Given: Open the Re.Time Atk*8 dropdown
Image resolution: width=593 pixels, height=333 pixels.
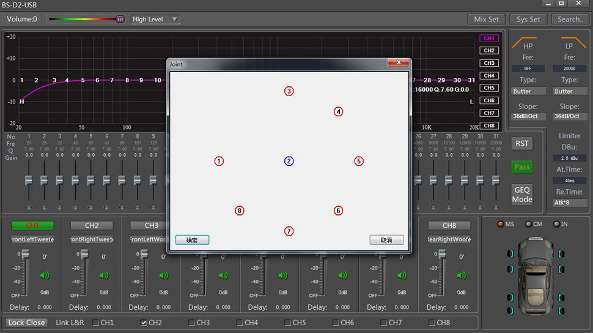Looking at the screenshot, I should point(570,203).
